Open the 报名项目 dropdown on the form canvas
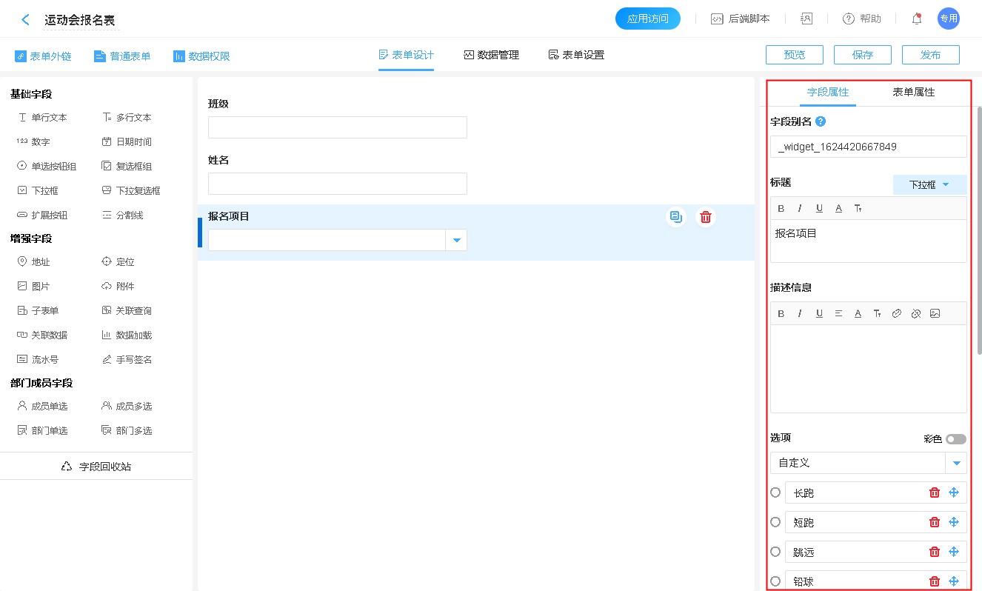This screenshot has height=591, width=982. tap(456, 240)
